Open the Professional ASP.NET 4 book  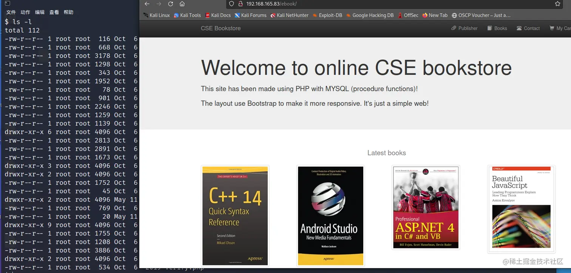pyautogui.click(x=426, y=207)
